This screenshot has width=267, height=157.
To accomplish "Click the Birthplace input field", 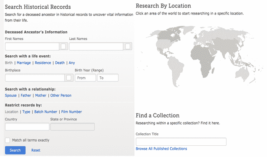I will pos(35,78).
